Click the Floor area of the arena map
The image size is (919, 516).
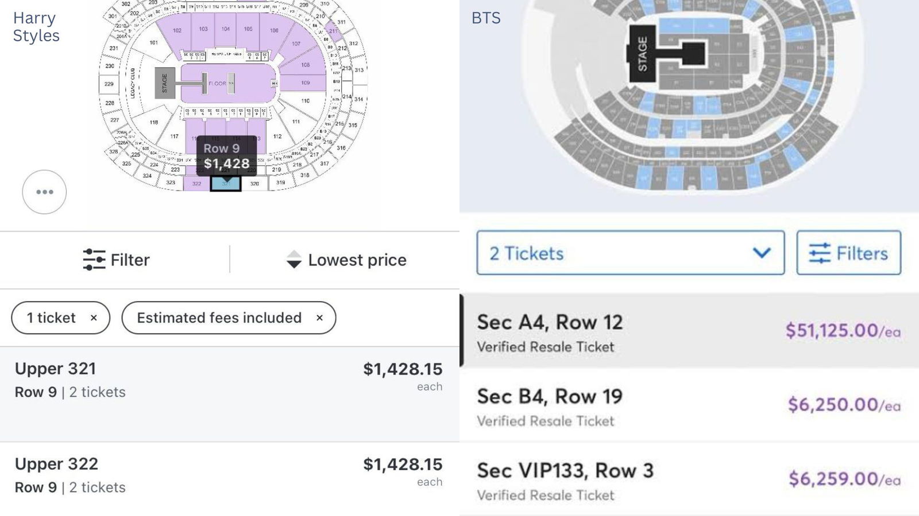click(x=217, y=83)
